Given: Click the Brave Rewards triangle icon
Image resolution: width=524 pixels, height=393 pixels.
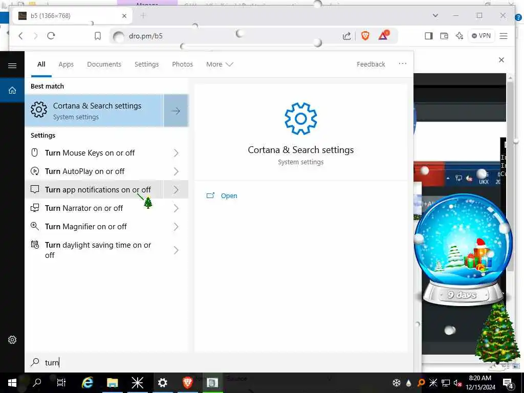Looking at the screenshot, I should 384,35.
